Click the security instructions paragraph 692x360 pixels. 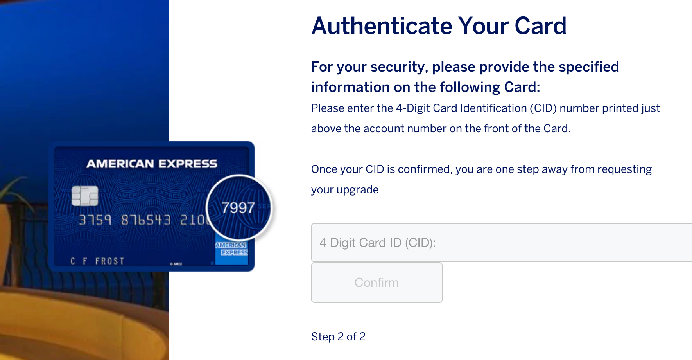tap(485, 117)
